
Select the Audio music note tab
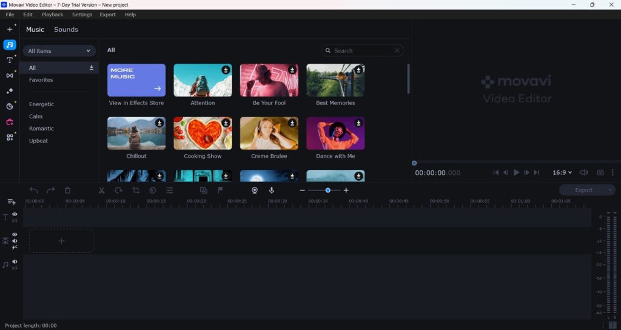[x=10, y=45]
